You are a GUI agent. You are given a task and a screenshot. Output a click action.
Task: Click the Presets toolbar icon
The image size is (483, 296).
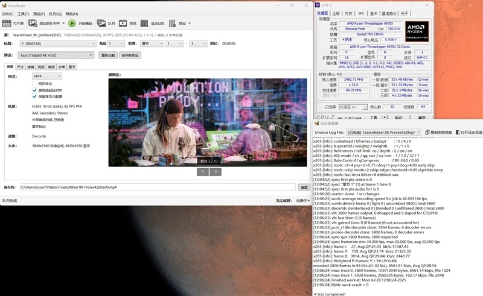[173, 24]
